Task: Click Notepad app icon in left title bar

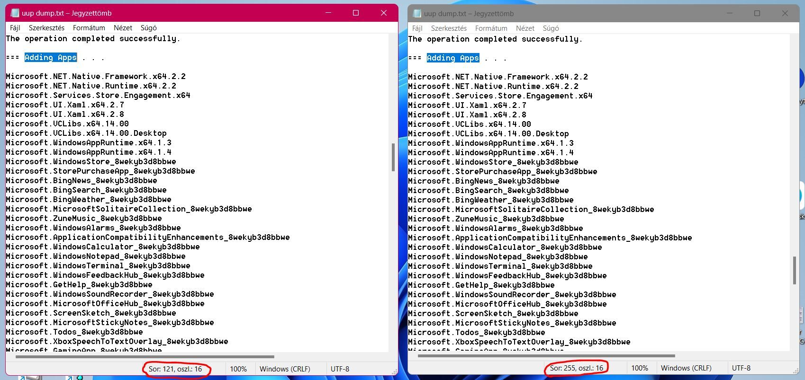Action: (x=15, y=13)
